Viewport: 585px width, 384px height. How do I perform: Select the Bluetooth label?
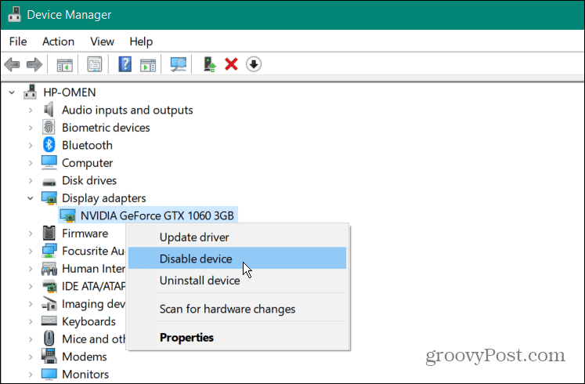[x=87, y=145]
